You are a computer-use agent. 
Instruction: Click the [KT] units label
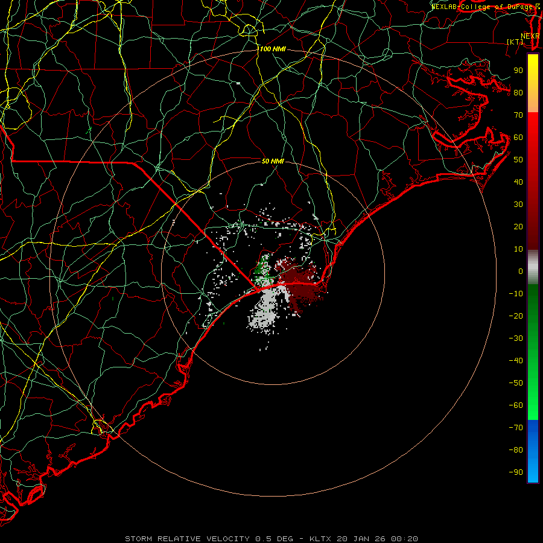click(515, 42)
